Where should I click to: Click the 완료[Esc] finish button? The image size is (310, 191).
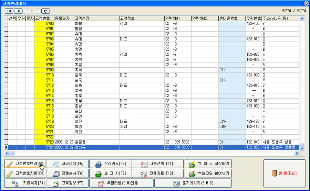pos(284,173)
